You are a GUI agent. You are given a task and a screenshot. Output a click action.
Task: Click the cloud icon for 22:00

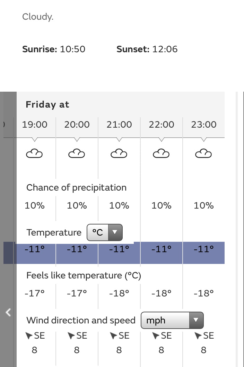coord(161,153)
